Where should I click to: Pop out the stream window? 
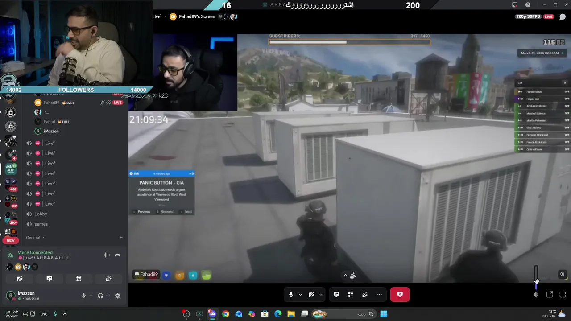pyautogui.click(x=550, y=294)
